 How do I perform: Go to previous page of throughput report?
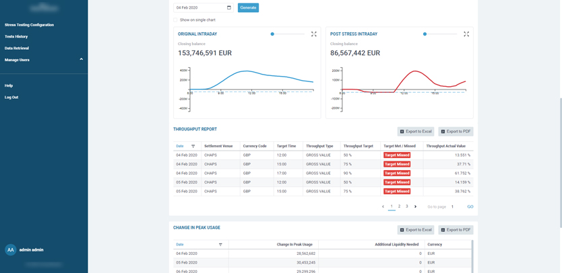pos(383,206)
